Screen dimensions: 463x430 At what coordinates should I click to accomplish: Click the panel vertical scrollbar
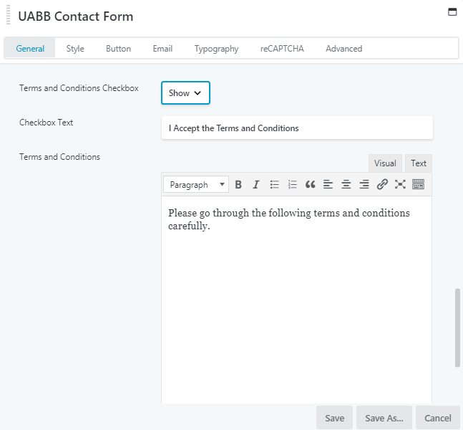[x=457, y=328]
